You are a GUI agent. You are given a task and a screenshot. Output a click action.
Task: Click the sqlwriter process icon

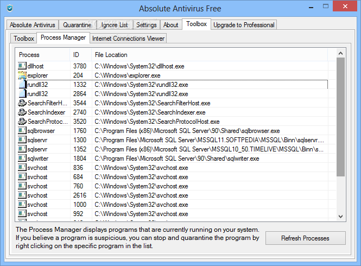[22, 158]
